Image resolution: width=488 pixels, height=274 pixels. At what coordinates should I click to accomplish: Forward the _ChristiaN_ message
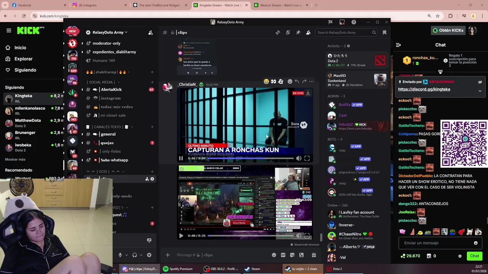click(x=304, y=81)
